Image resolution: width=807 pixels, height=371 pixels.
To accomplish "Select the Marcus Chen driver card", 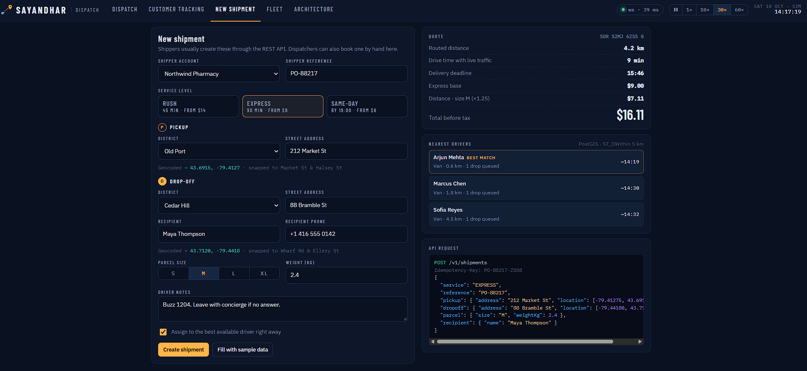I will click(x=536, y=188).
